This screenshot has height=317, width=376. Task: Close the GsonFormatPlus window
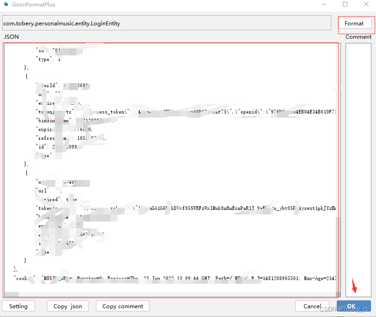click(366, 4)
